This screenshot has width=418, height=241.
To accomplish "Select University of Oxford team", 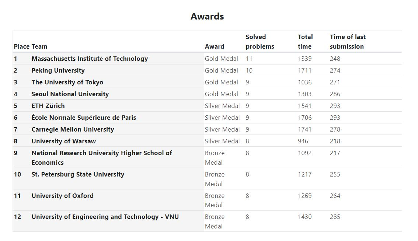I will tap(62, 196).
